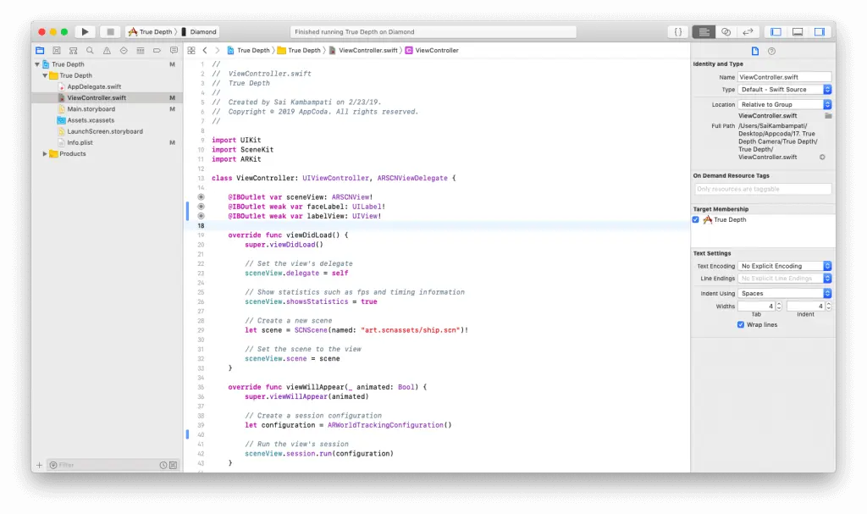
Task: Select ViewController.swift in jump bar
Action: point(363,50)
